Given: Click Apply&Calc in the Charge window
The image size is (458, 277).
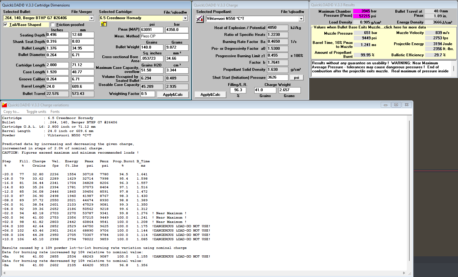Looking at the screenshot, I should (210, 95).
